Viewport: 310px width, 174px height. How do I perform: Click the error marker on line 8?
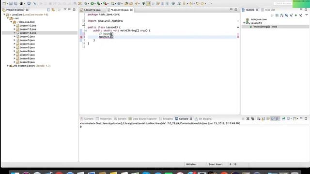point(81,37)
